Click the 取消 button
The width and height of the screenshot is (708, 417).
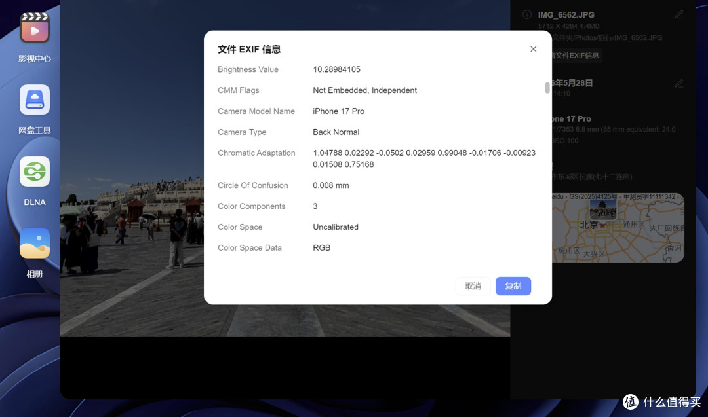(x=473, y=286)
